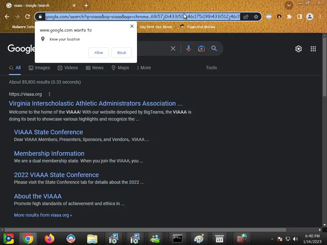The image size is (327, 245).
Task: Go back using the browser back arrow
Action: coord(7,17)
